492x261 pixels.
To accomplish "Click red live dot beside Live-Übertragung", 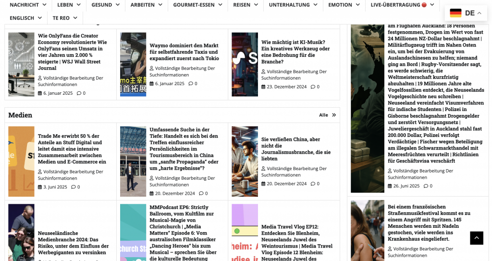I will 424,5.
